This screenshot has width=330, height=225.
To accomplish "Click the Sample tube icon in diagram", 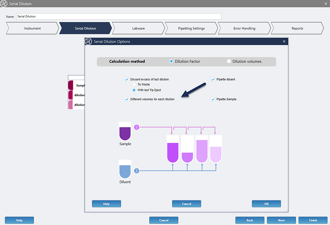I will tap(125, 131).
